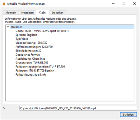
Task: Select the Grundfarben ITU-R BT.709 entry
Action: click(x=32, y=62)
